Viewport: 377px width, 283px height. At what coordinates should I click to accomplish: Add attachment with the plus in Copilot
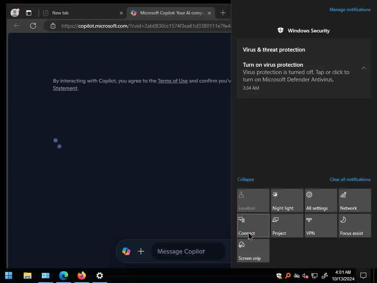(141, 251)
